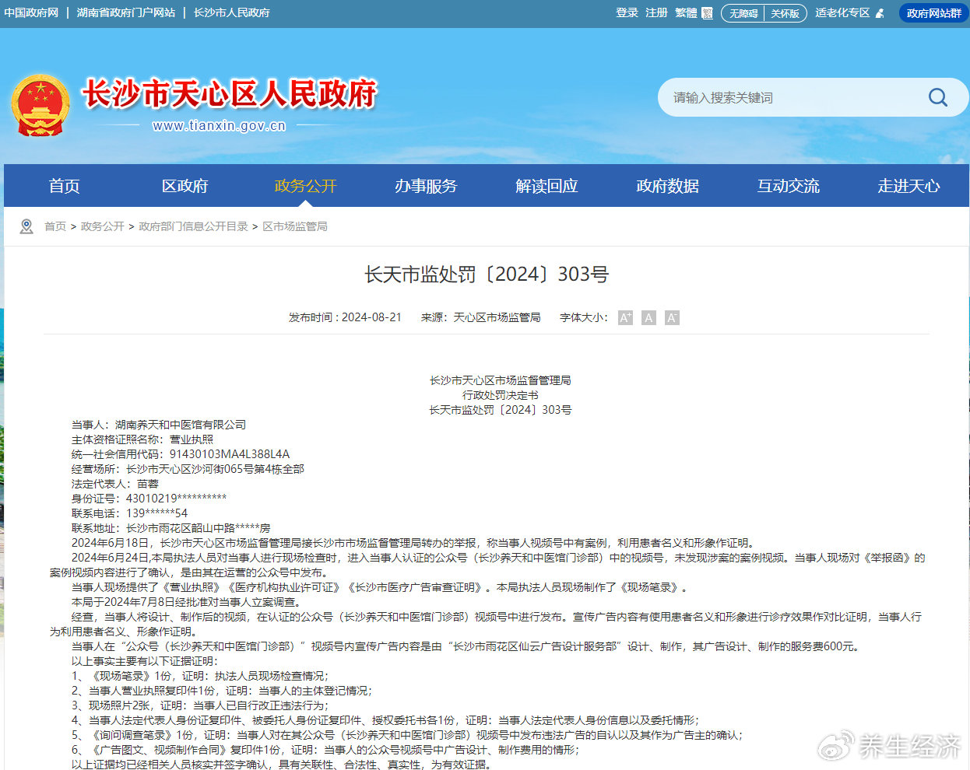The image size is (970, 770).
Task: Go to 首页 in main navigation bar
Action: pos(64,186)
